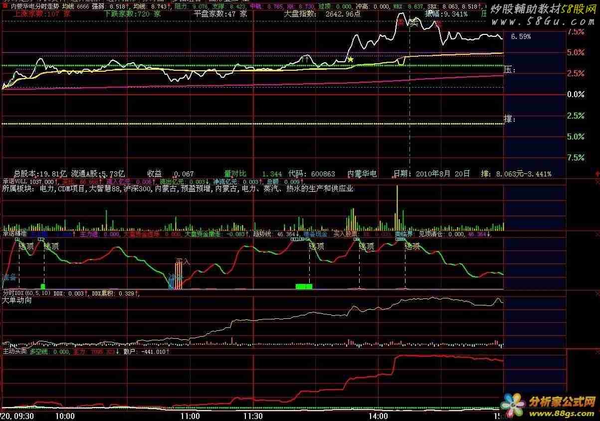
Task: Click the small green block under first 逃顶
Action: tap(43, 286)
